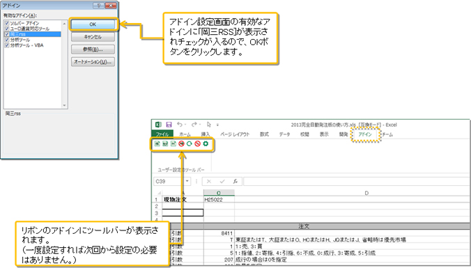Switch to the チーム ribbon tab

tap(387, 134)
